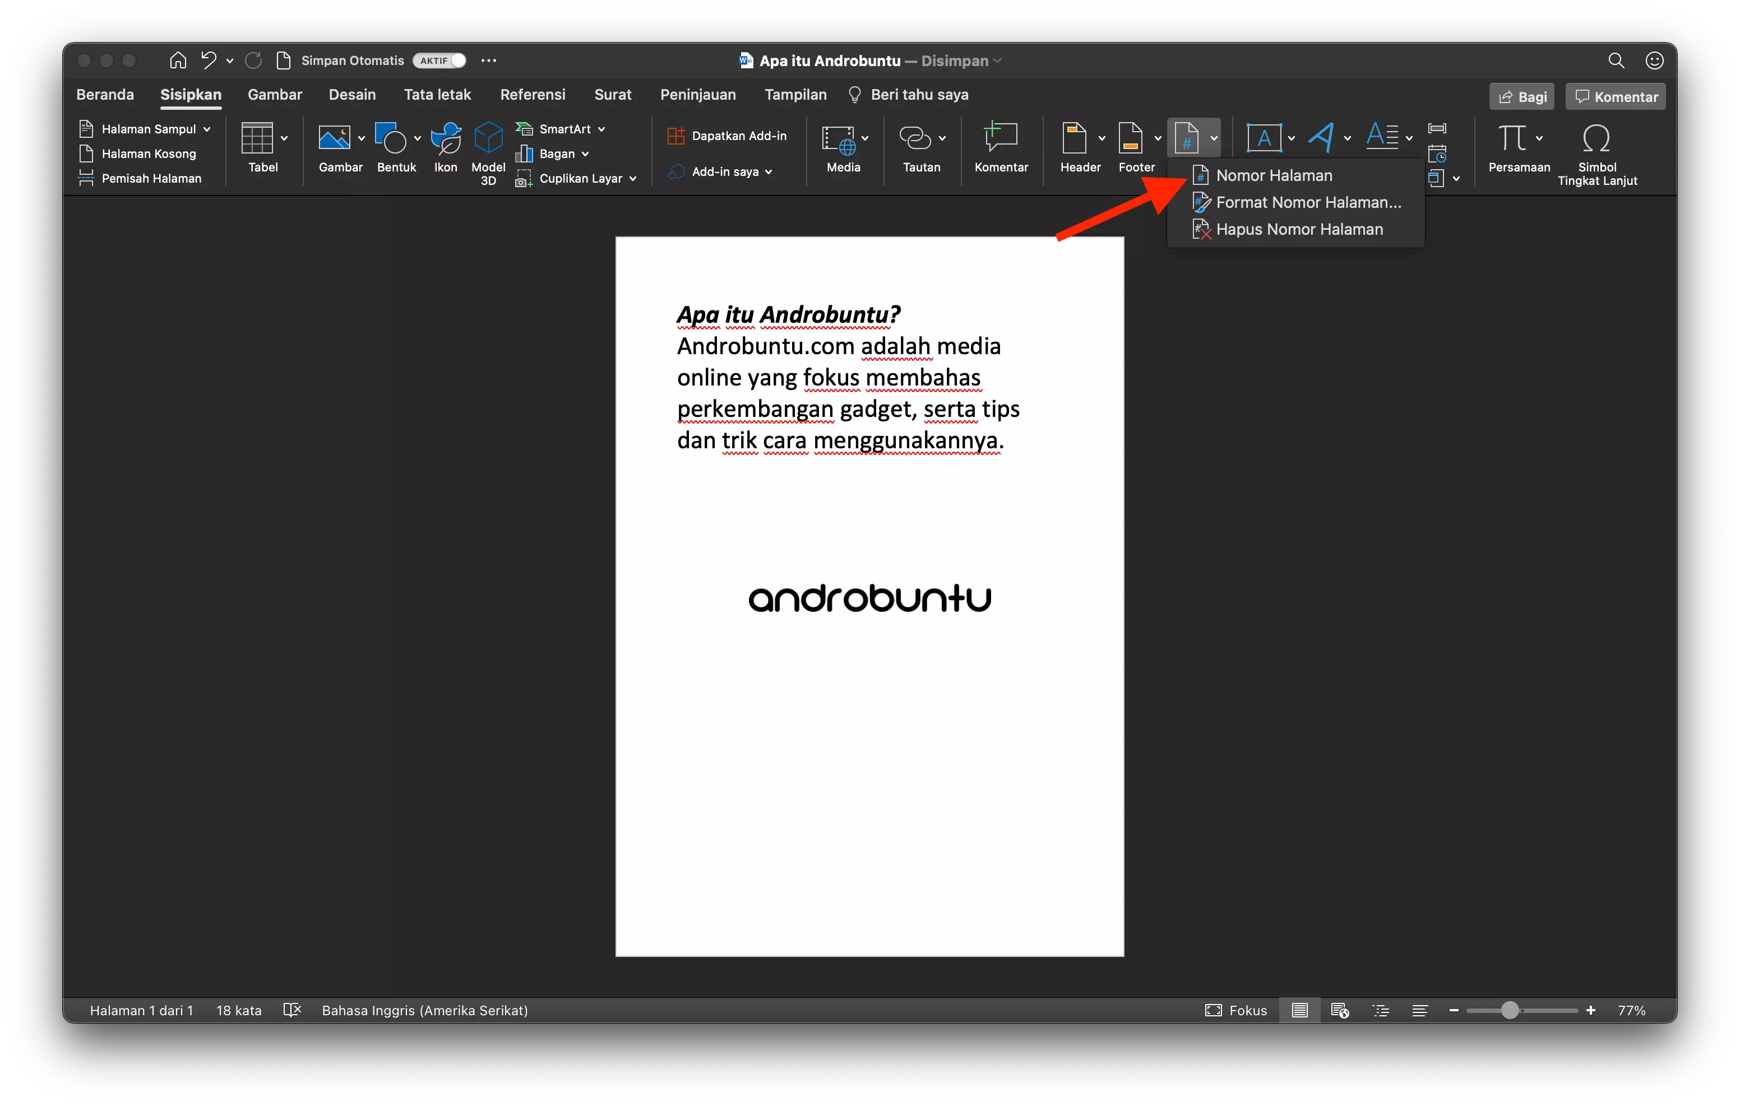Open the Ikon gallery

[x=445, y=148]
